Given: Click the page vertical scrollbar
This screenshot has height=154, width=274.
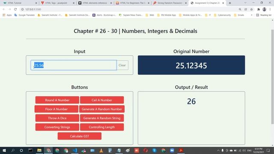Looking at the screenshot, I should pos(272,77).
